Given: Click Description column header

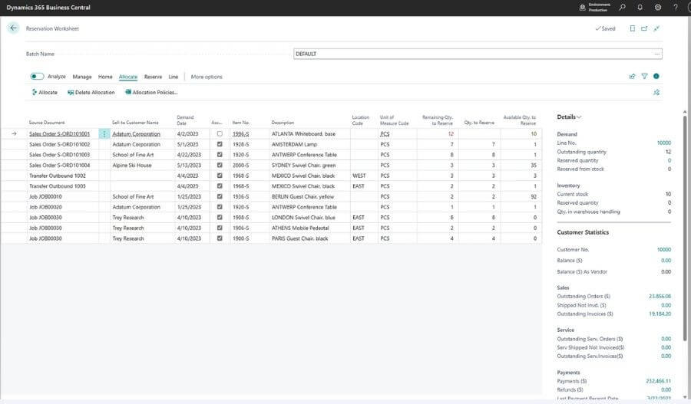Looking at the screenshot, I should [x=283, y=123].
